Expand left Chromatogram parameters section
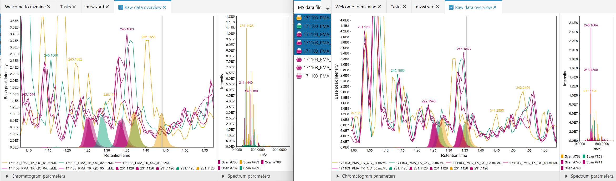616x181 pixels. tap(7, 176)
